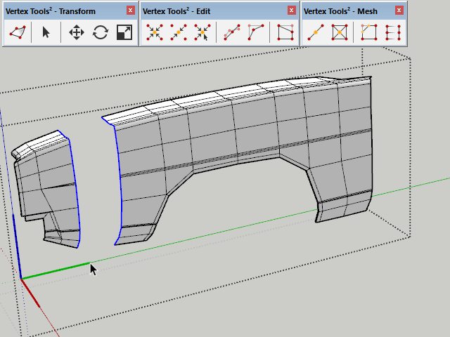Activate the Vertex Tools edit-mode polygon icon
The height and width of the screenshot is (337, 450).
click(x=18, y=32)
